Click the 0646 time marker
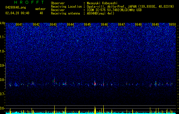The height and width of the screenshot is (114, 179). tap(104, 25)
